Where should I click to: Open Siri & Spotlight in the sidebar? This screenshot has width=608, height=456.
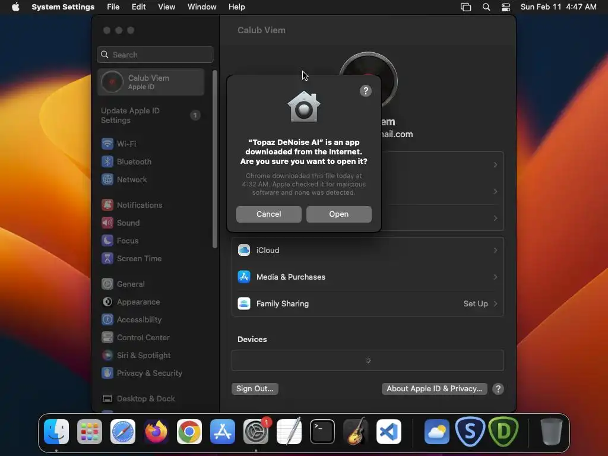pos(151,356)
